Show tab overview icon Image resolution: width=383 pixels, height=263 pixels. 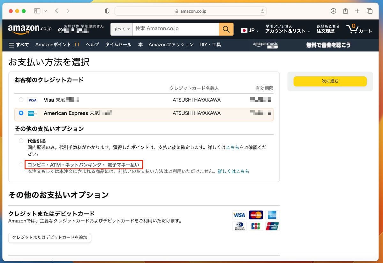tap(370, 11)
